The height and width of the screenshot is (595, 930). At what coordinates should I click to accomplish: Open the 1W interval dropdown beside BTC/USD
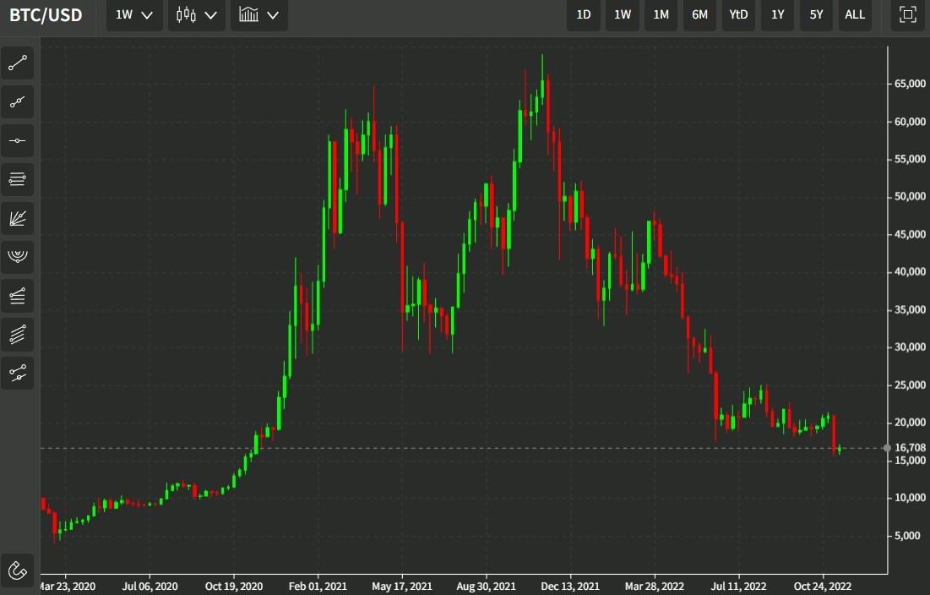point(134,15)
